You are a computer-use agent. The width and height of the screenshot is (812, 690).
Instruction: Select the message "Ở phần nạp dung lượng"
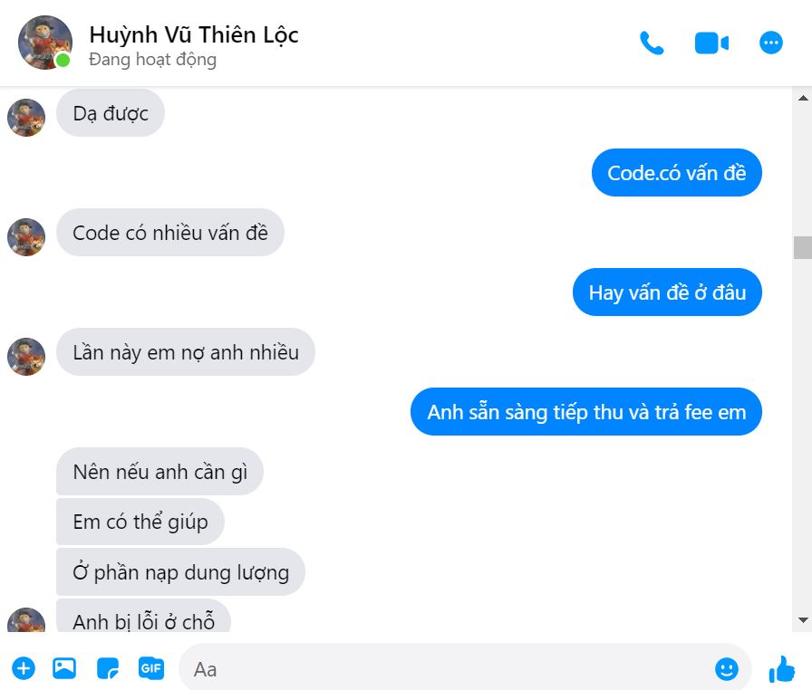(x=180, y=572)
